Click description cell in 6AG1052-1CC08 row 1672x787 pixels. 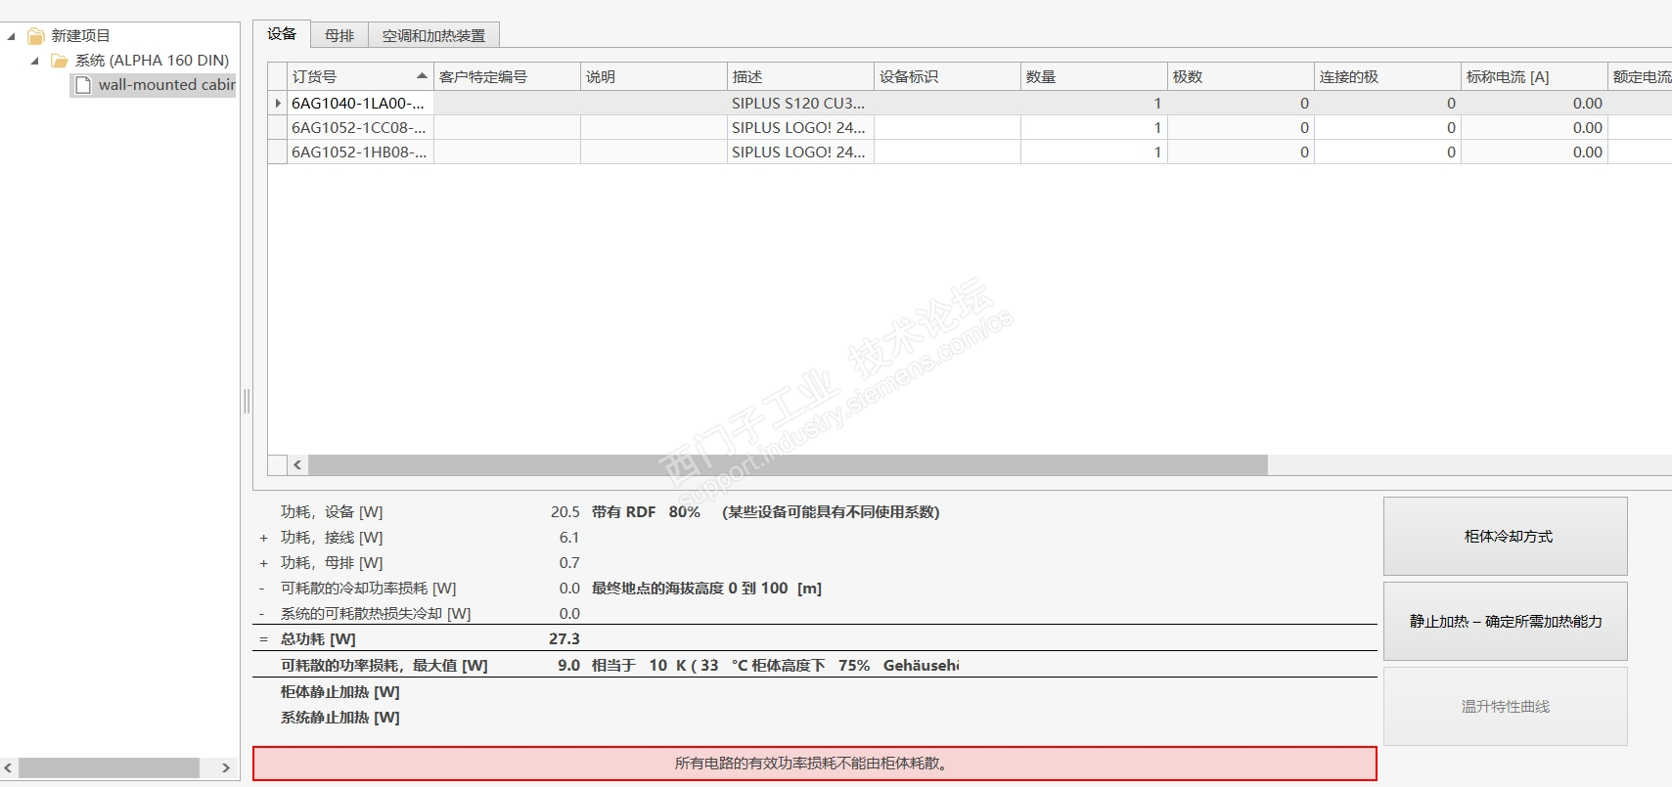coord(800,127)
